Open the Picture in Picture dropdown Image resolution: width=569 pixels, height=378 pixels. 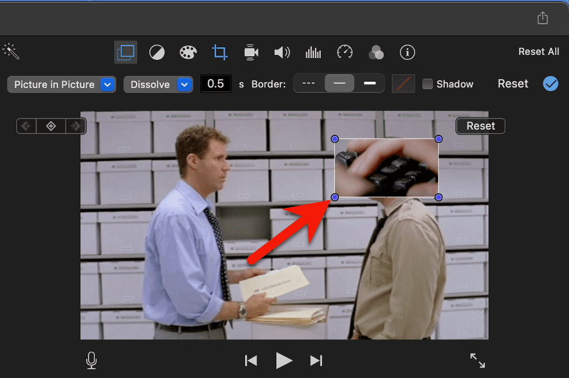click(x=61, y=85)
